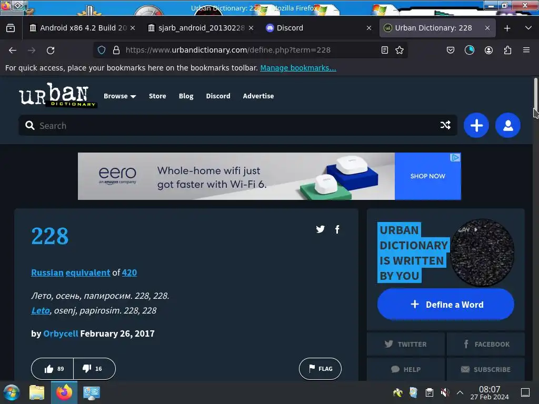Open the Store nav link

(x=157, y=96)
